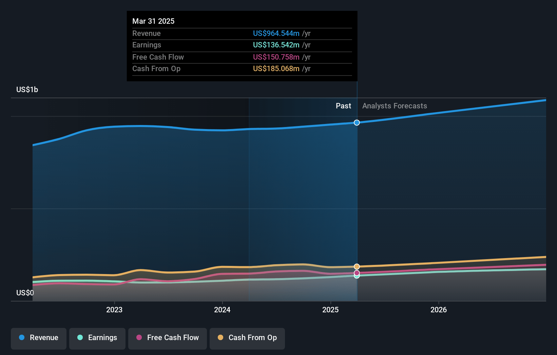Click the orange Cash From Op data point
Screen dimensions: 557x355
point(357,267)
